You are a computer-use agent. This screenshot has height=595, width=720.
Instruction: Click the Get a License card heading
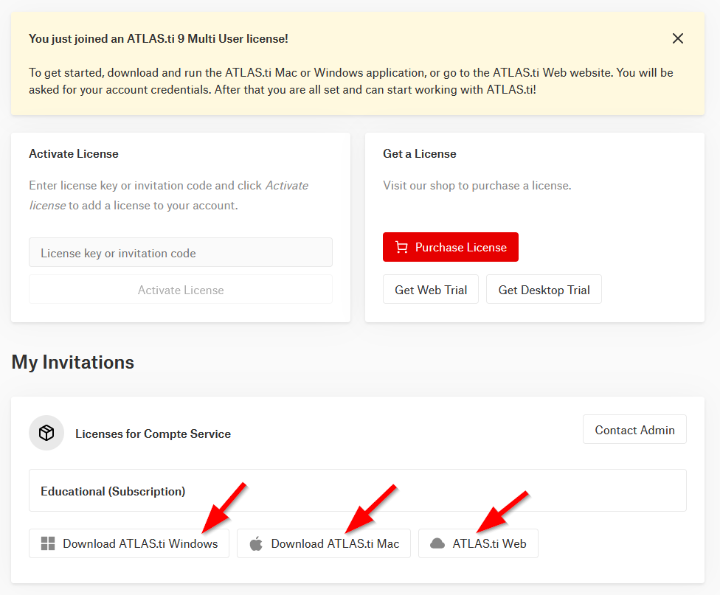tap(420, 154)
